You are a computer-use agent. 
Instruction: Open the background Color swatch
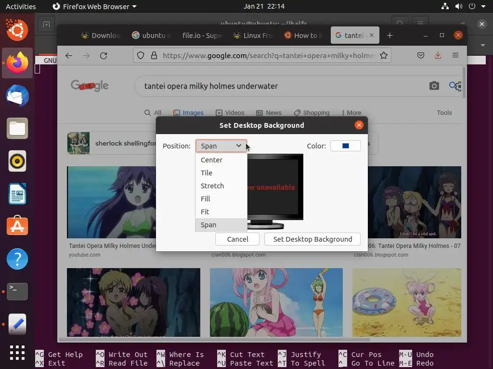[345, 146]
